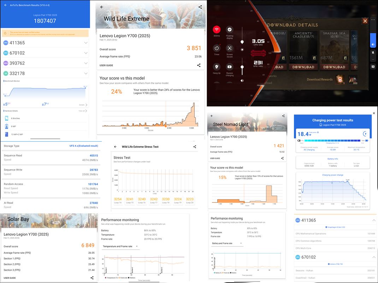Tap the AC charging power supply value
Image resolution: width=378 pixels, height=283 pixels.
[309, 150]
